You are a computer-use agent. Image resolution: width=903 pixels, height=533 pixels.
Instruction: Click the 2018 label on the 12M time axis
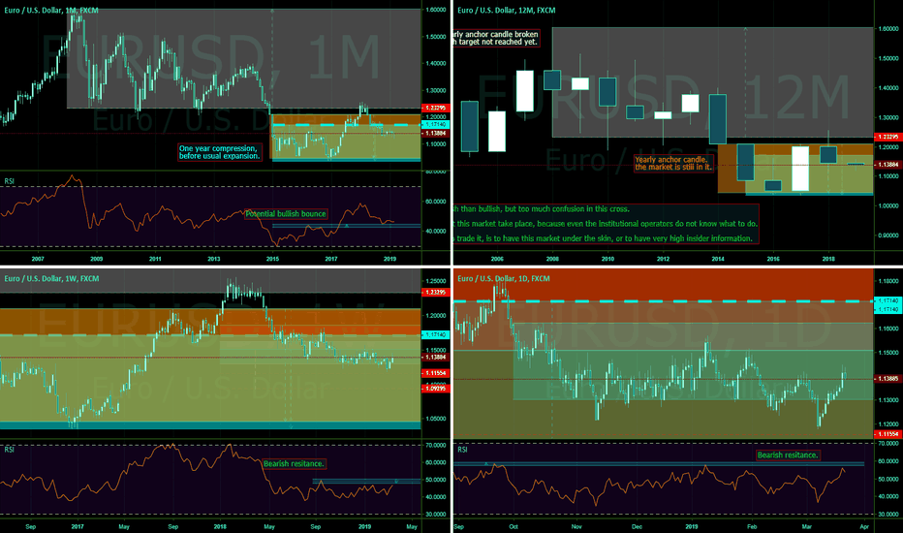pos(828,259)
